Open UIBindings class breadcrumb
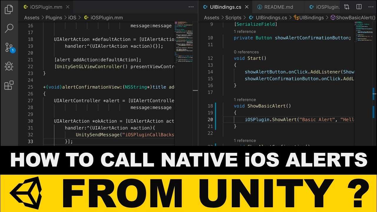The height and width of the screenshot is (212, 377). click(x=309, y=18)
